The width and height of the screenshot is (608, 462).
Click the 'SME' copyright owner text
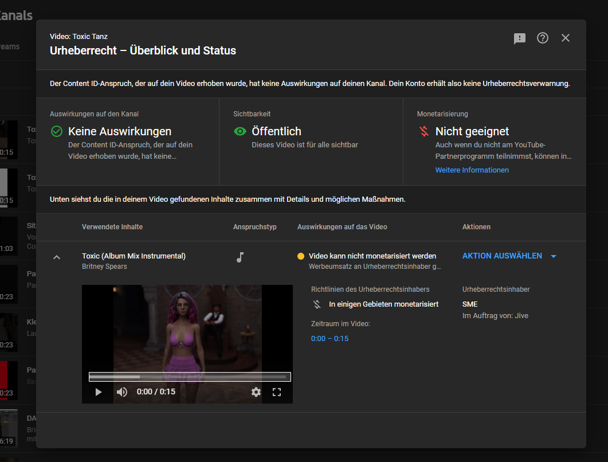point(469,304)
